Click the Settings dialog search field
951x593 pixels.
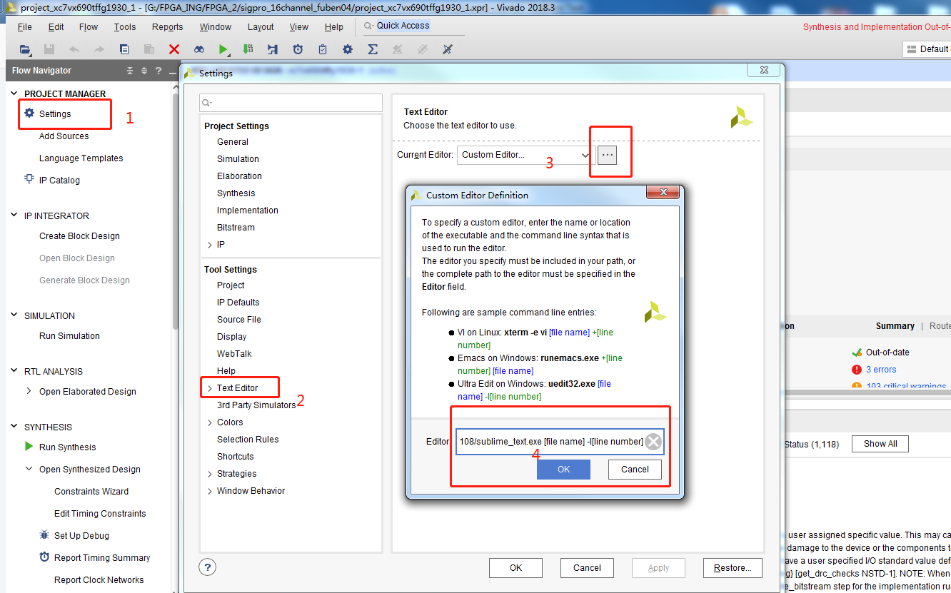(x=291, y=103)
